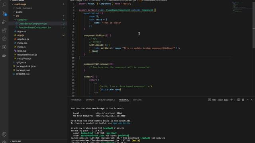Screen dimensions: 255x143
Task: Open the Search view in activity bar
Action: pyautogui.click(x=4, y=4)
